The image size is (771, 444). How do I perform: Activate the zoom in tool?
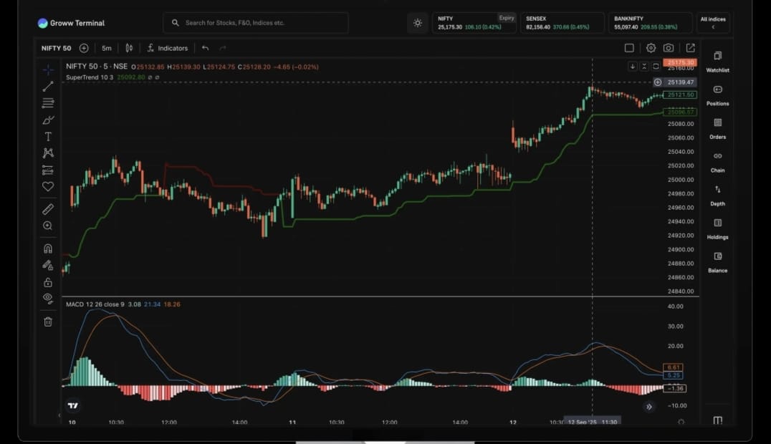click(48, 226)
